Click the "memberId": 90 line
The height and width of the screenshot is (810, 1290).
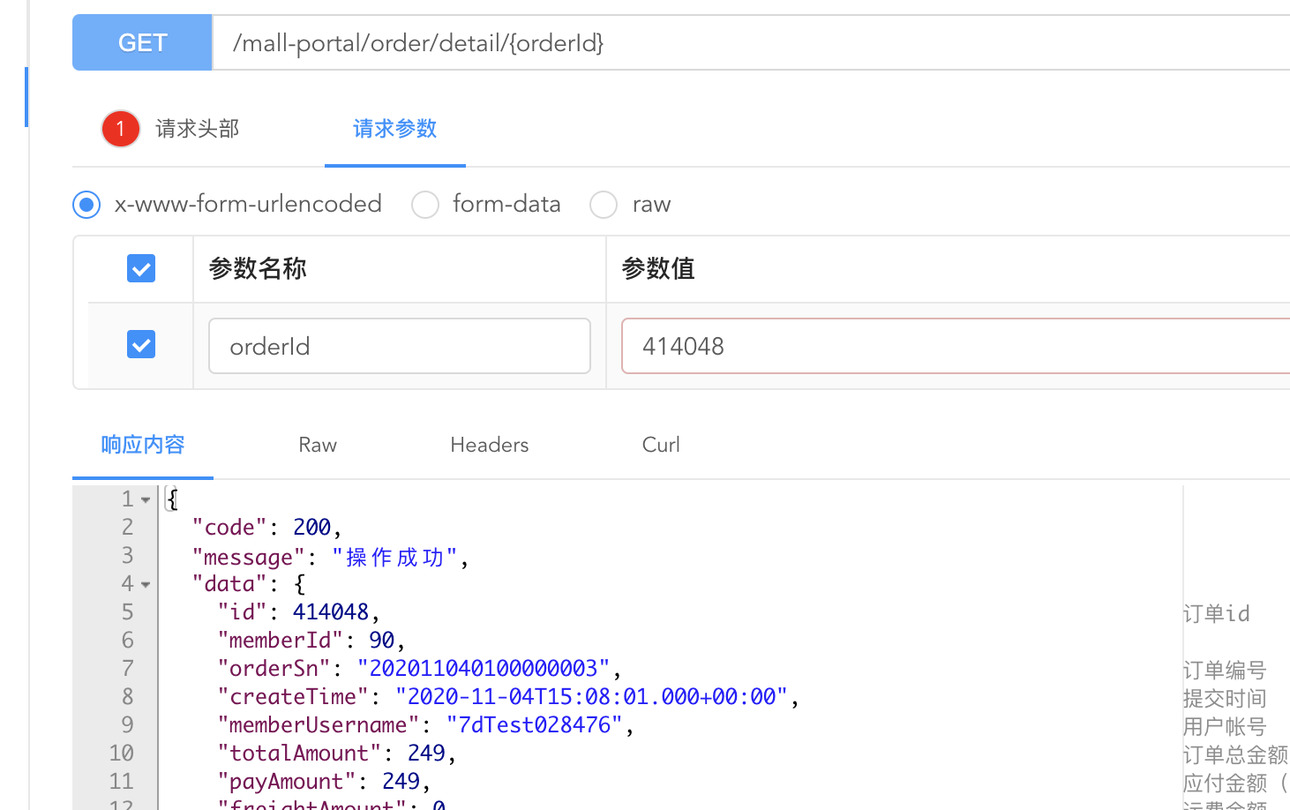pos(311,641)
